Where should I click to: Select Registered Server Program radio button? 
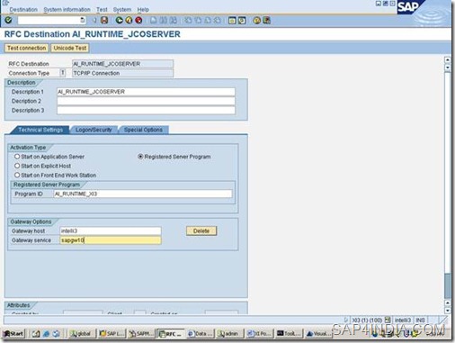click(140, 157)
